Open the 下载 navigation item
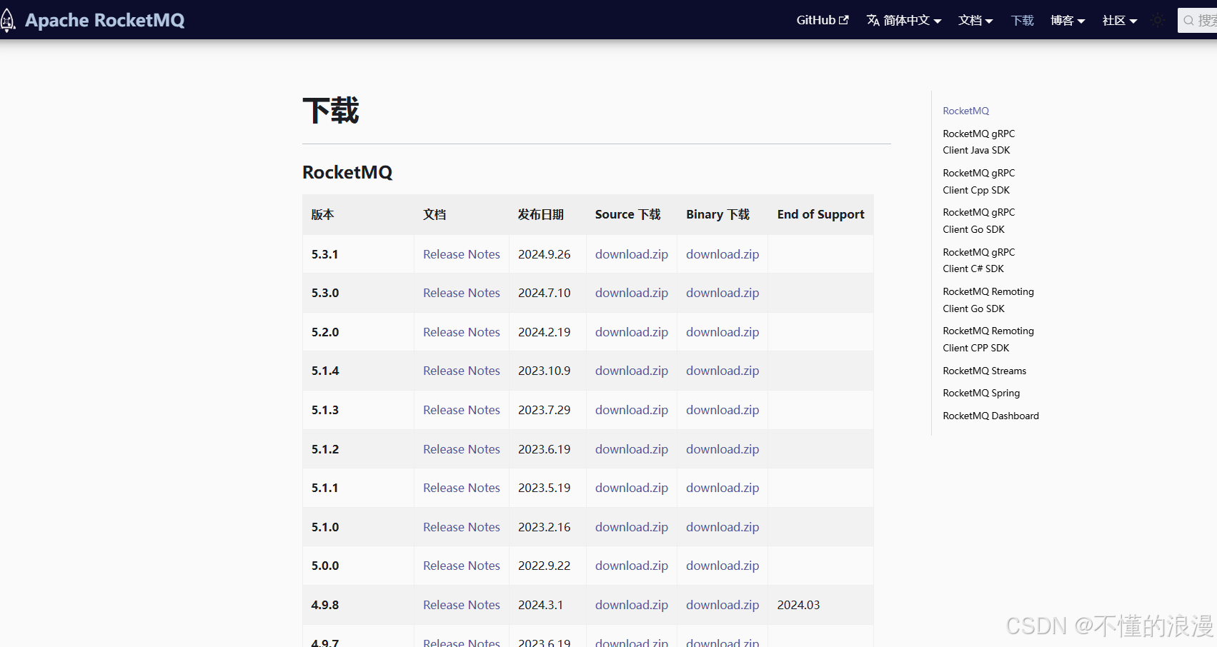 coord(1022,20)
